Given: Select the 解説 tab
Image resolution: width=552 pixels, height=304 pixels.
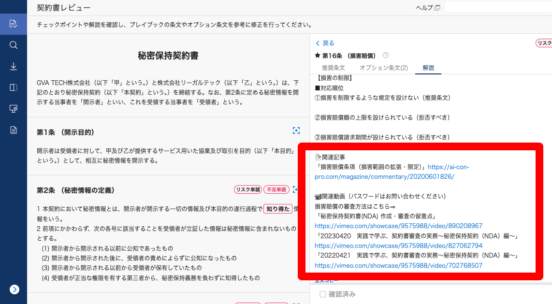Looking at the screenshot, I should tap(428, 68).
